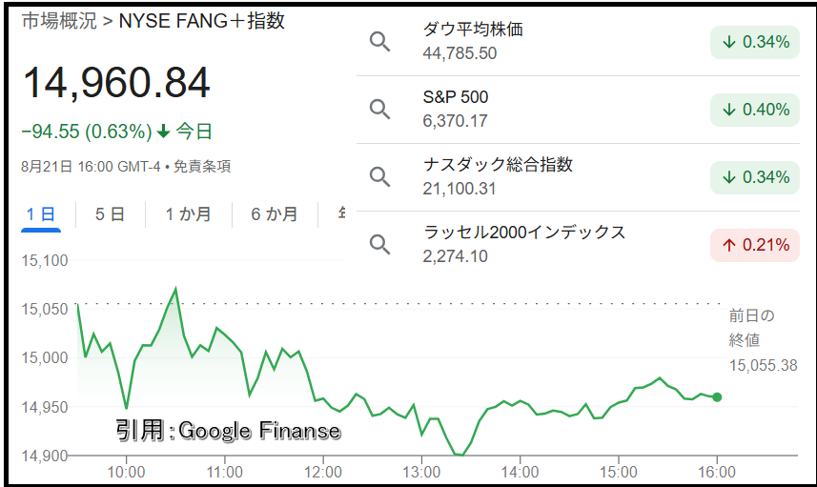The image size is (817, 487).
Task: Open the ダウ平均株価 index name
Action: [x=473, y=30]
